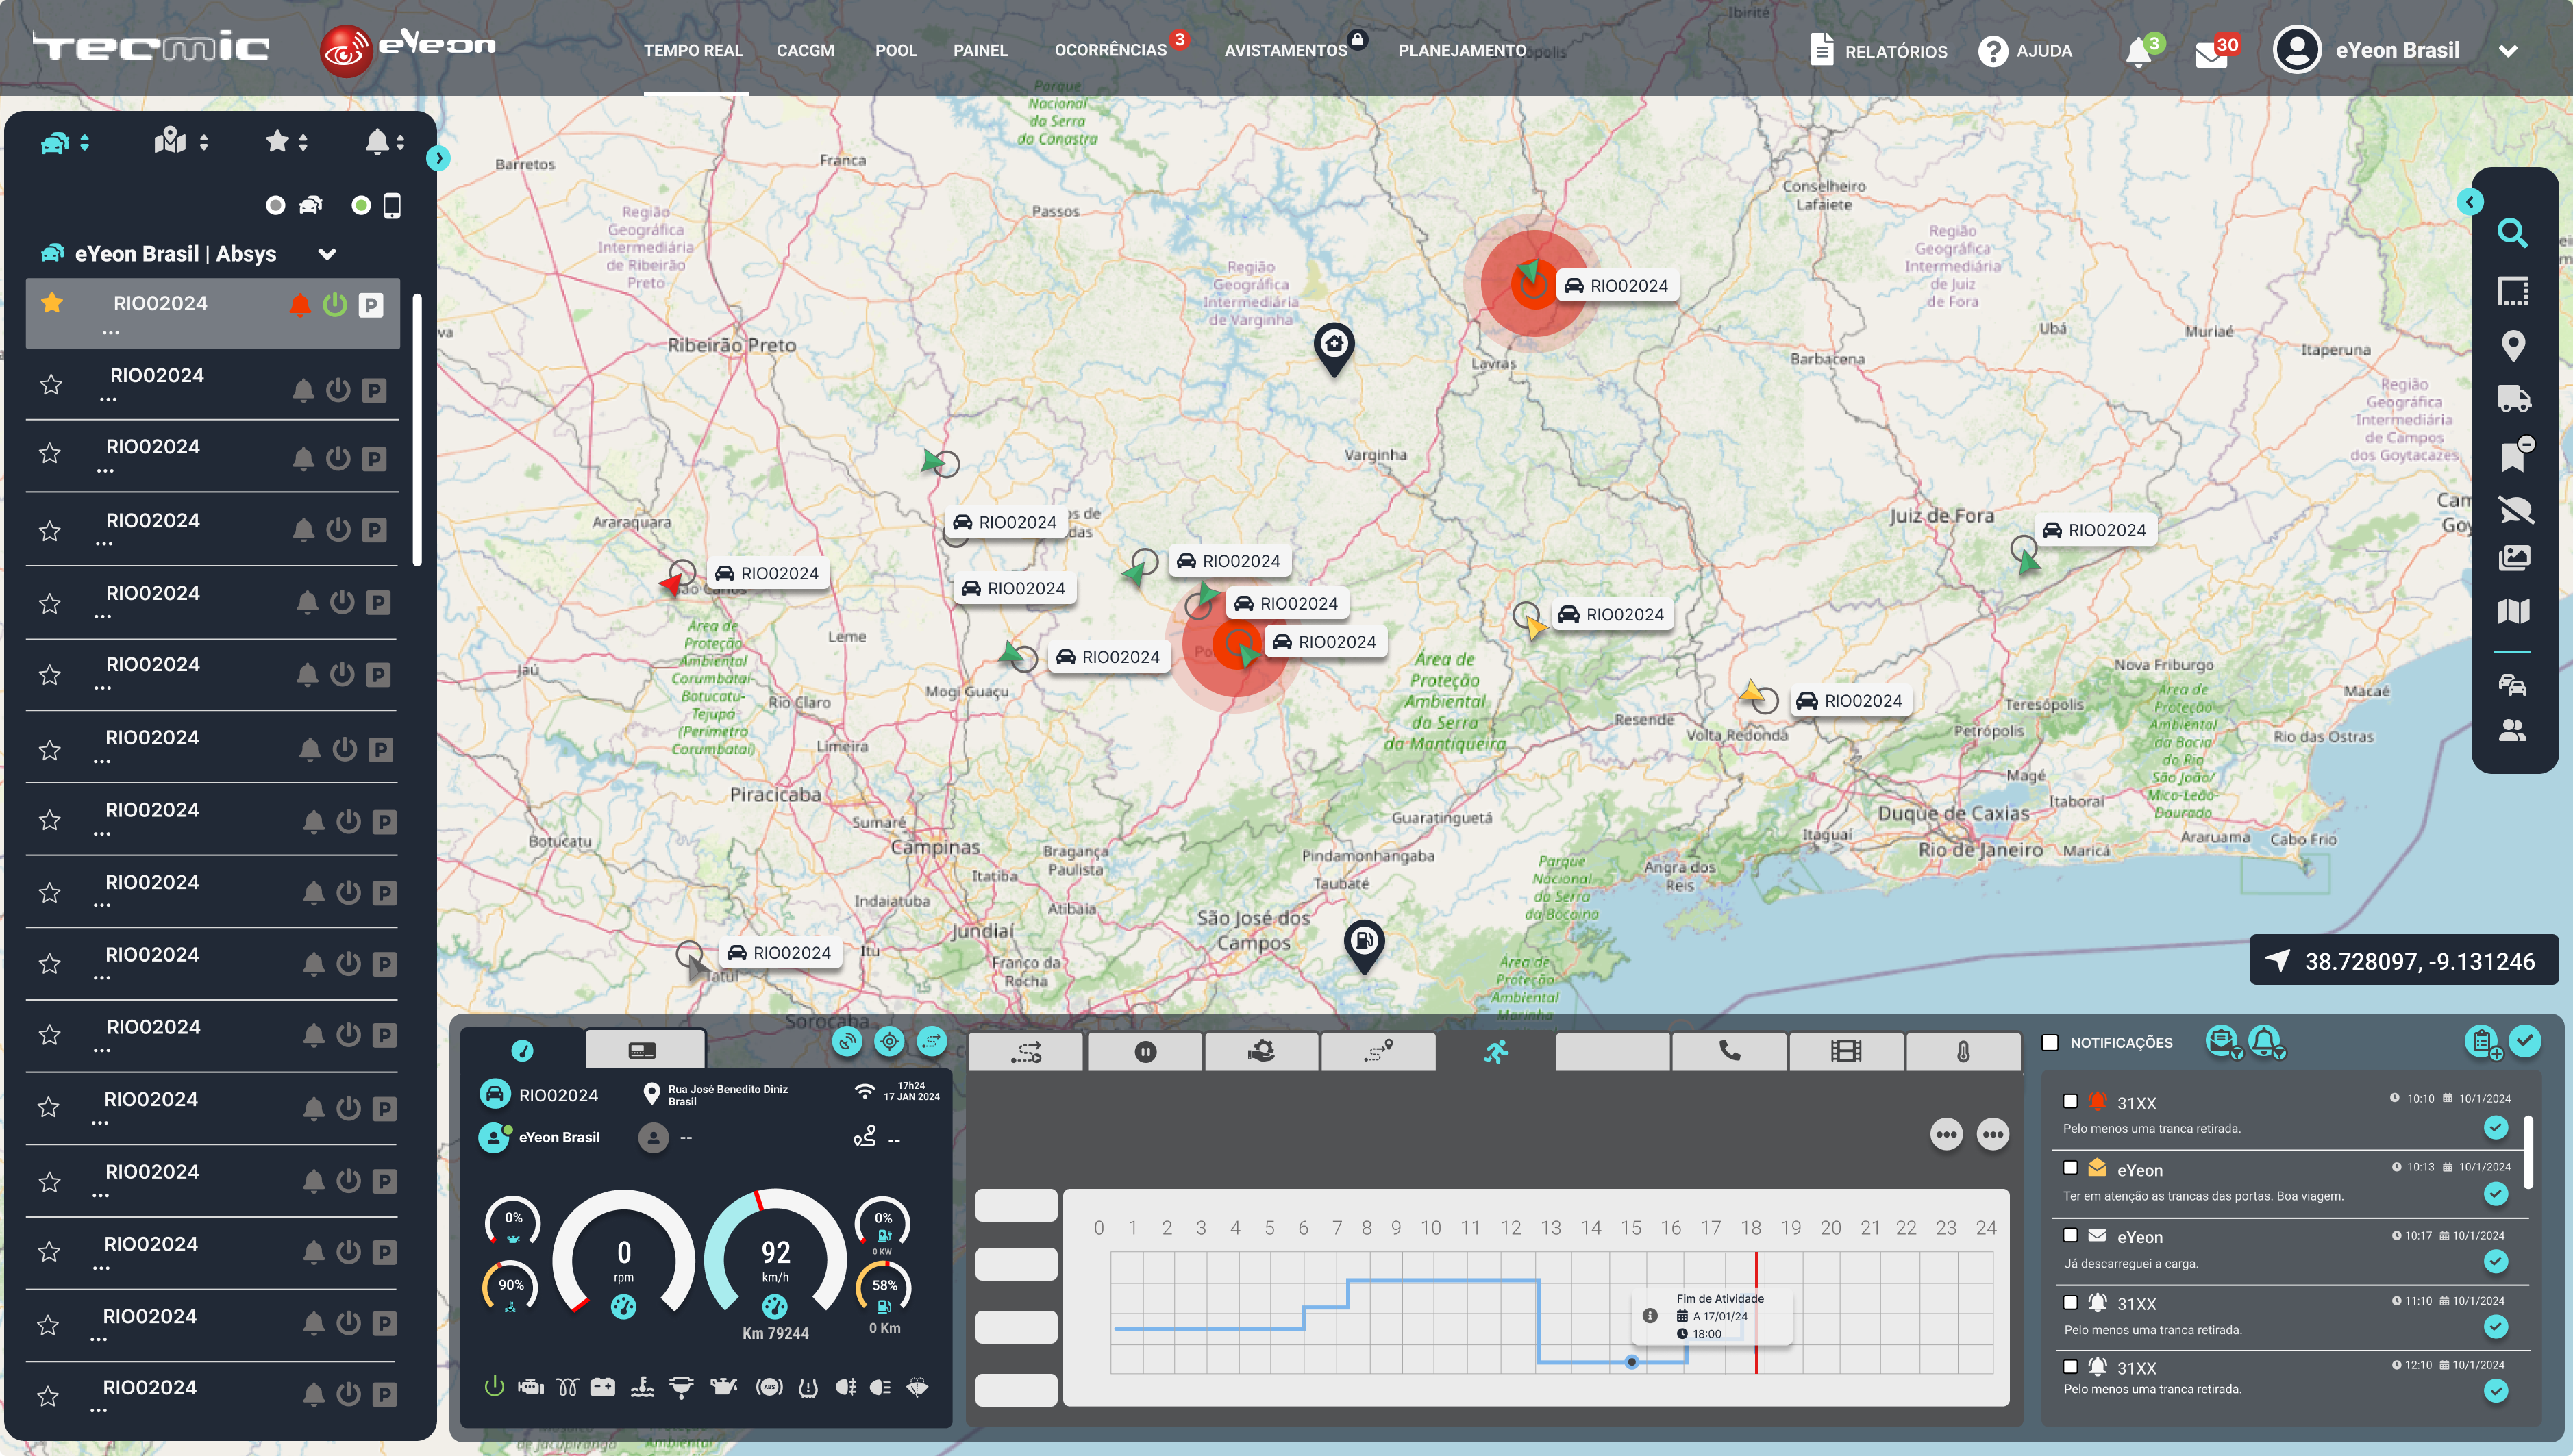
Task: Open the temperature thermometer tab
Action: (1963, 1051)
